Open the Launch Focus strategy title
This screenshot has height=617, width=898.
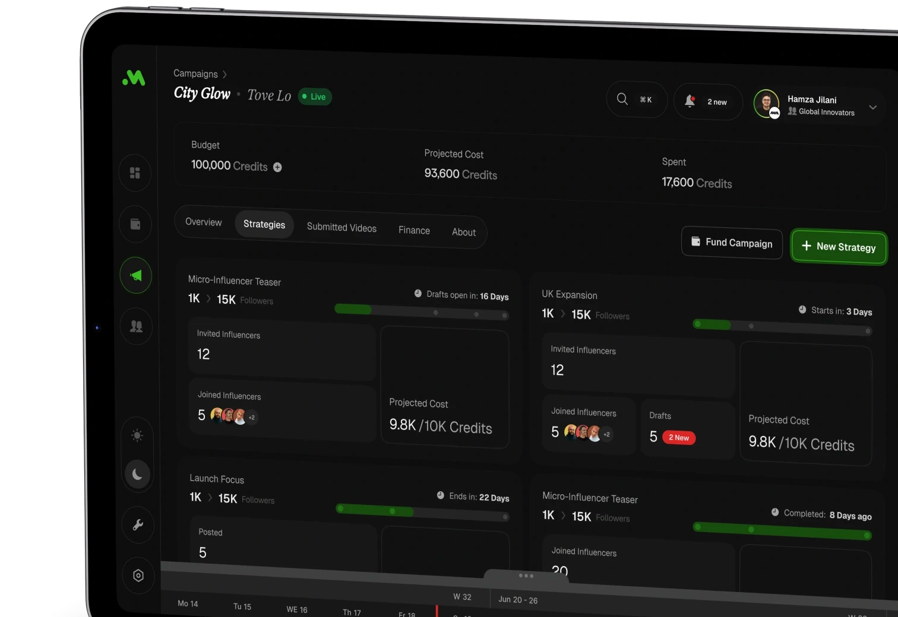(216, 479)
